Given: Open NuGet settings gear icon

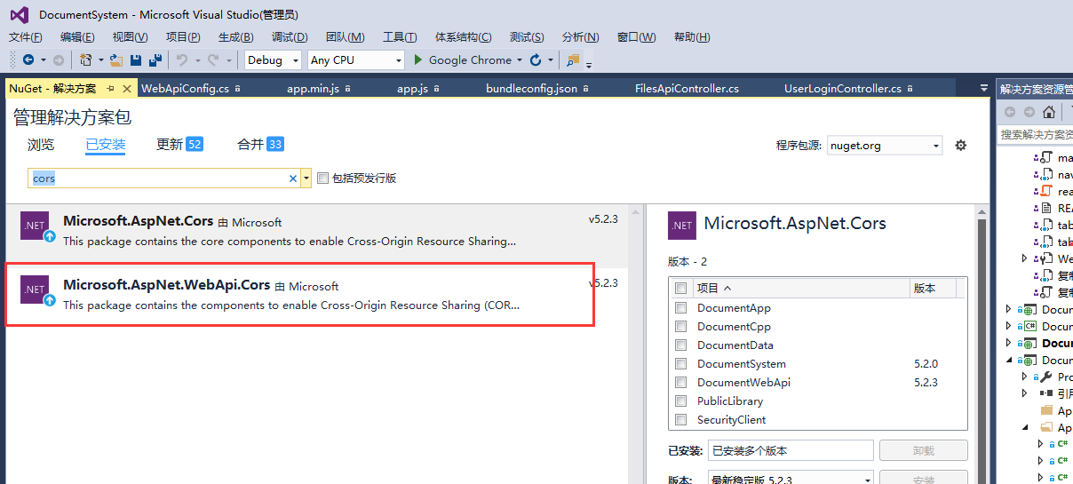Looking at the screenshot, I should [x=960, y=145].
